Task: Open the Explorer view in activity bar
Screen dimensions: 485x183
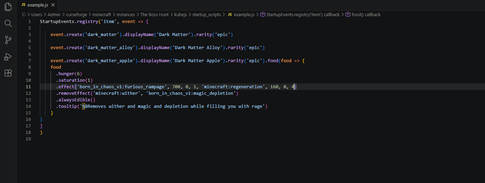Action: (8, 7)
